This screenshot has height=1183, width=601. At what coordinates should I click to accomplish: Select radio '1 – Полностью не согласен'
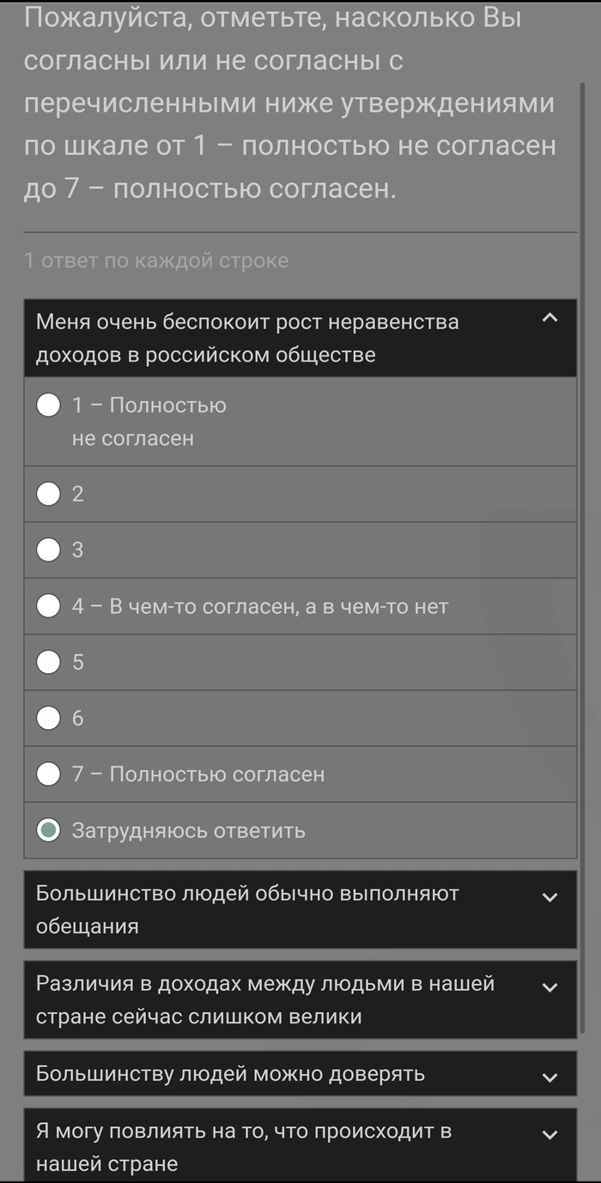49,404
